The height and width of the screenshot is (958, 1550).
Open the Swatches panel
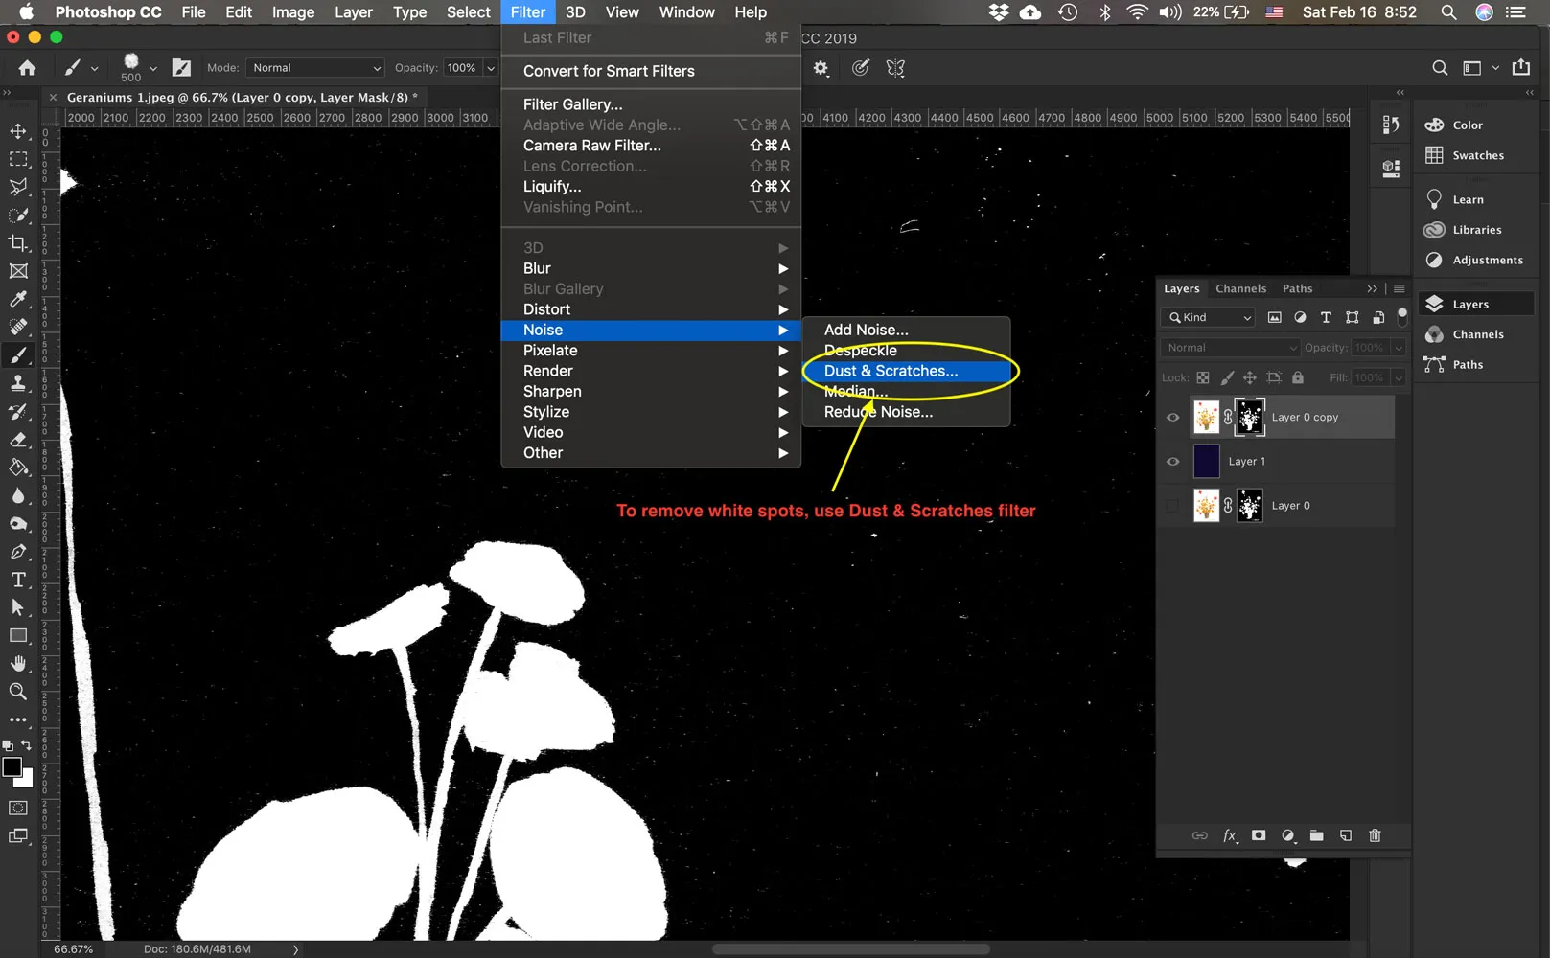coord(1477,155)
